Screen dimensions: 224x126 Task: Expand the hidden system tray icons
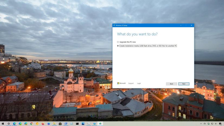pos(201,124)
